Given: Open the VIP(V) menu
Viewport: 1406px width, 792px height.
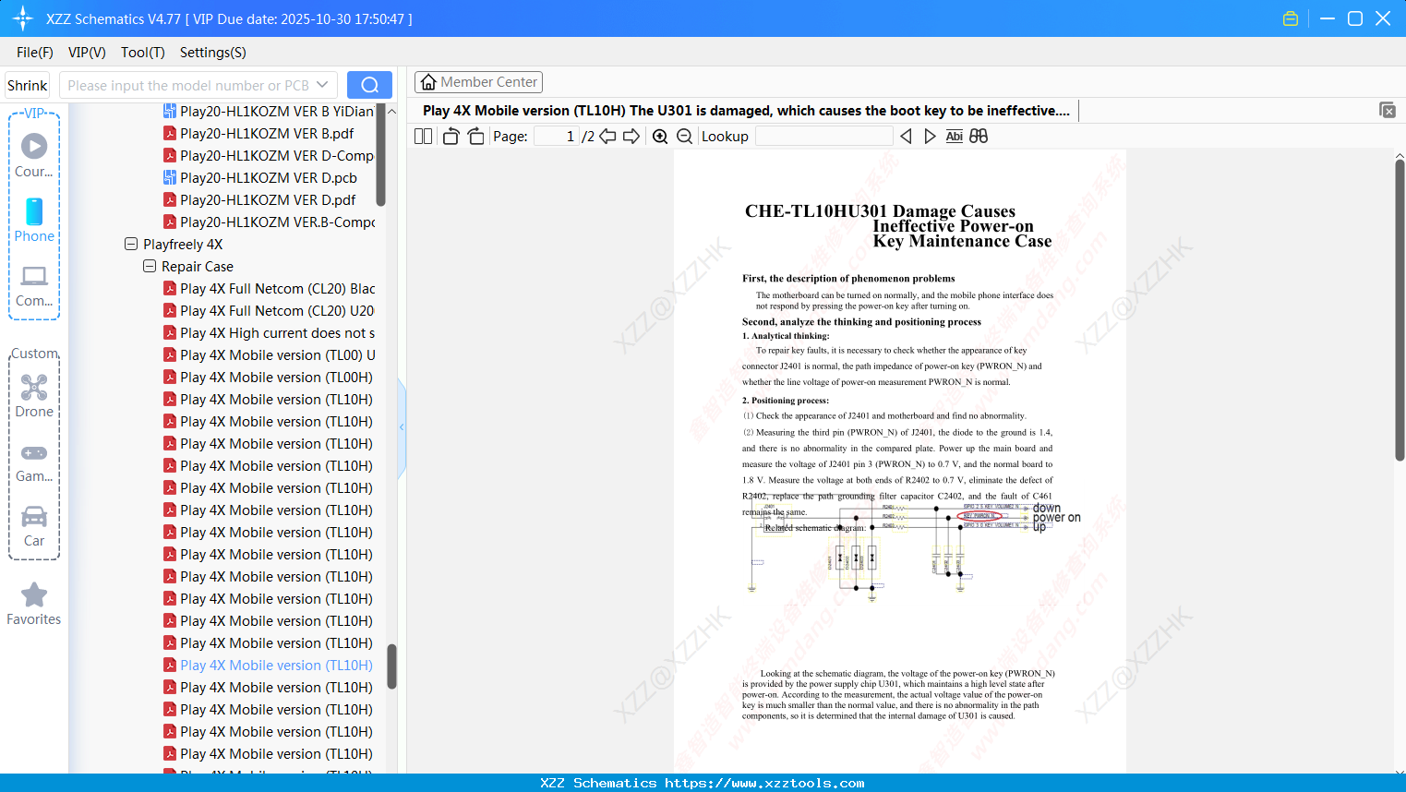Looking at the screenshot, I should tap(87, 52).
